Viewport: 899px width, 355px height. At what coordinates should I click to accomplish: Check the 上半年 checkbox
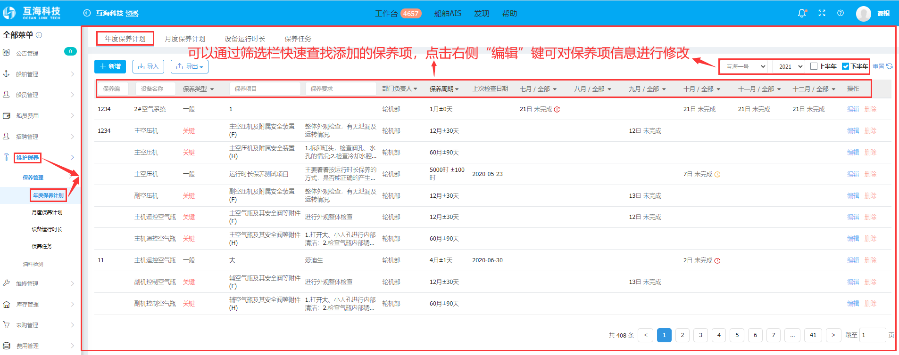(814, 66)
